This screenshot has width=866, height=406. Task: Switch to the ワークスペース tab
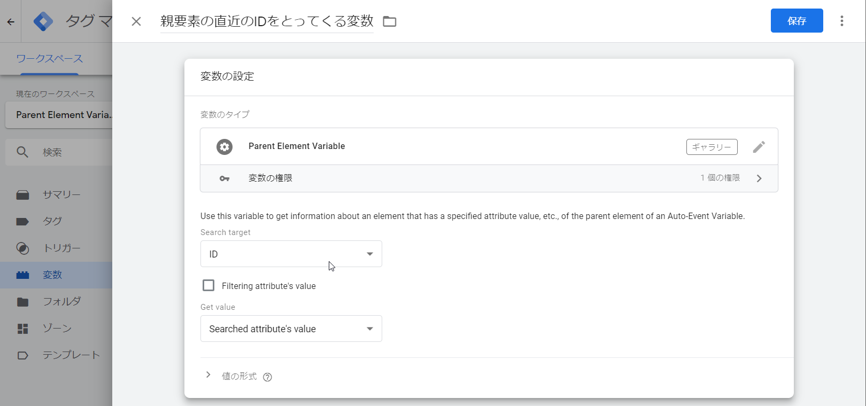pyautogui.click(x=50, y=59)
